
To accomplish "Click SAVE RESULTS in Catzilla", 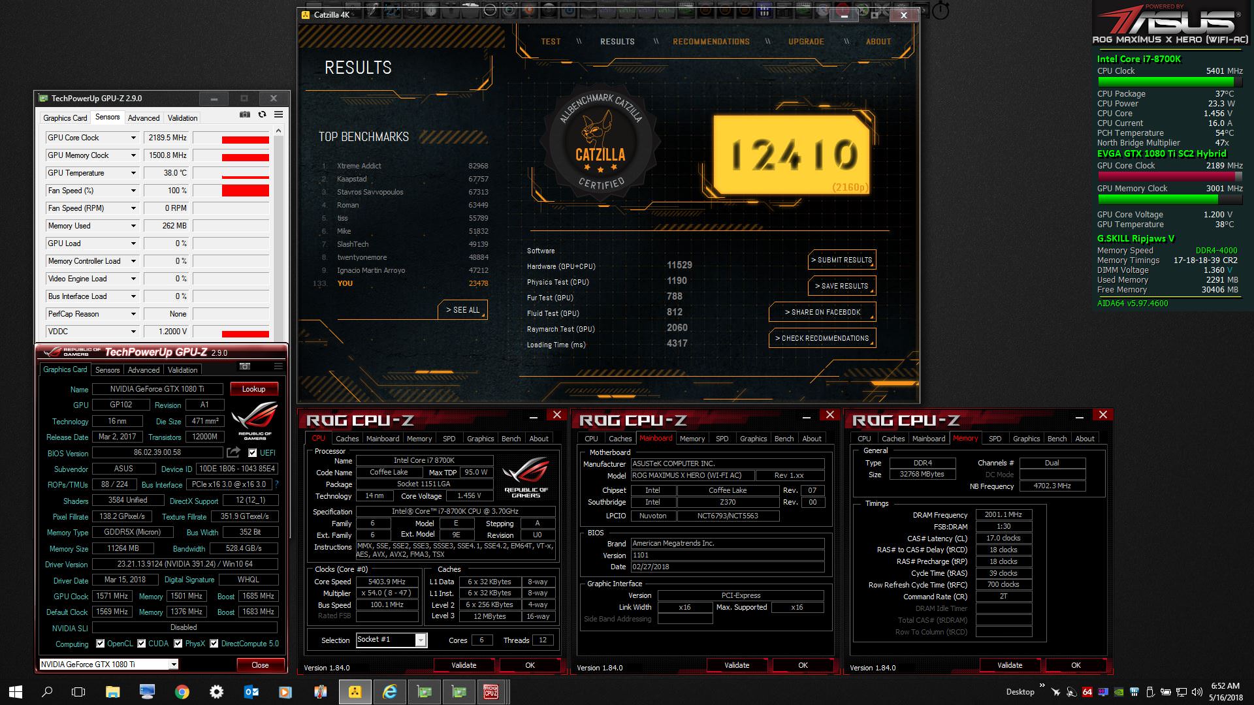I will pos(842,286).
